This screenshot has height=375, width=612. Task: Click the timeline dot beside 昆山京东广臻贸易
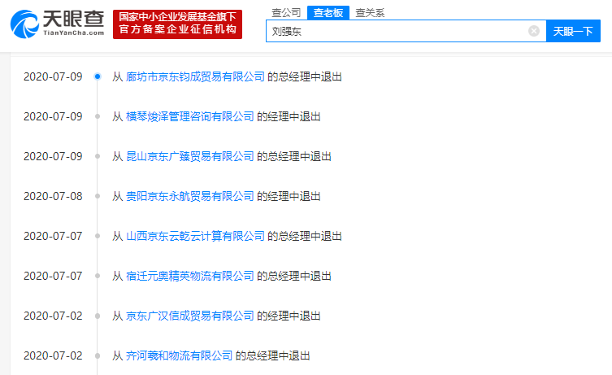(x=98, y=156)
